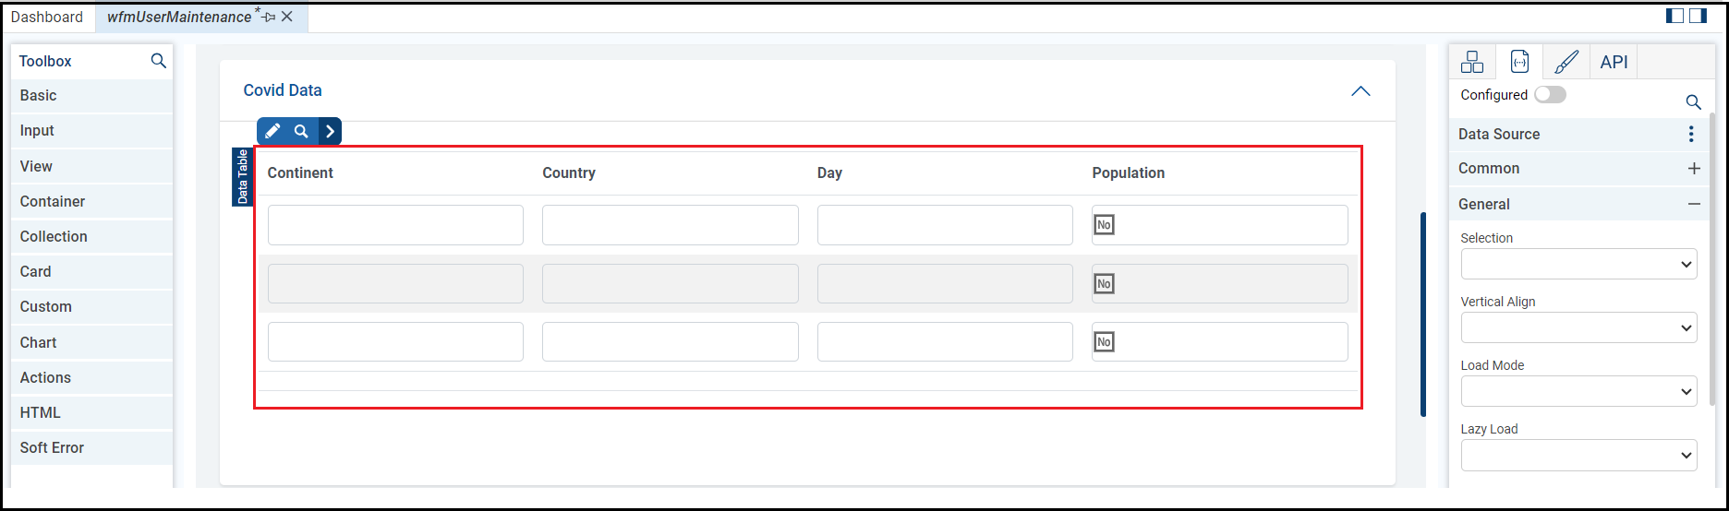
Task: Click the properties panel search icon
Action: pos(1693,101)
